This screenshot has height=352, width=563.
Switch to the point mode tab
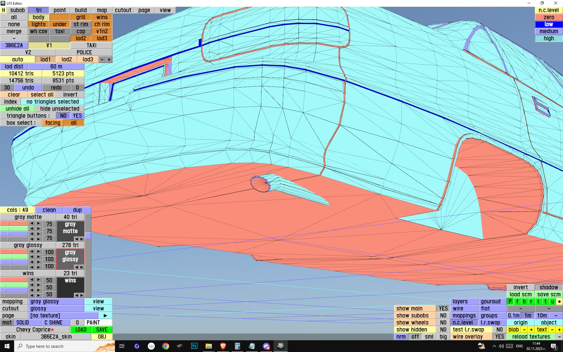tap(60, 10)
